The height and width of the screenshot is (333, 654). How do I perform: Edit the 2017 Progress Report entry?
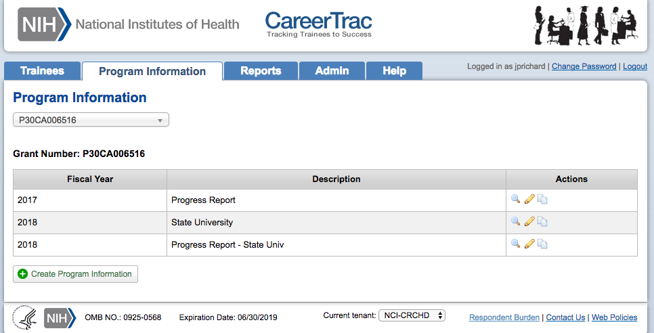(x=529, y=200)
